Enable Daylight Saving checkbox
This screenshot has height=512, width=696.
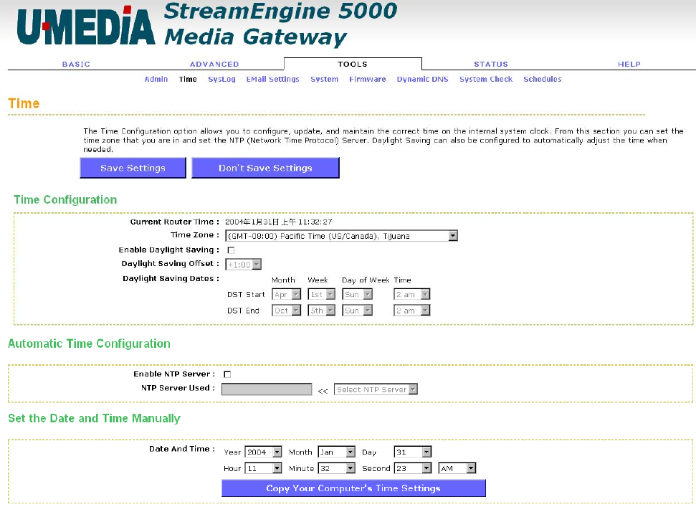(x=231, y=250)
